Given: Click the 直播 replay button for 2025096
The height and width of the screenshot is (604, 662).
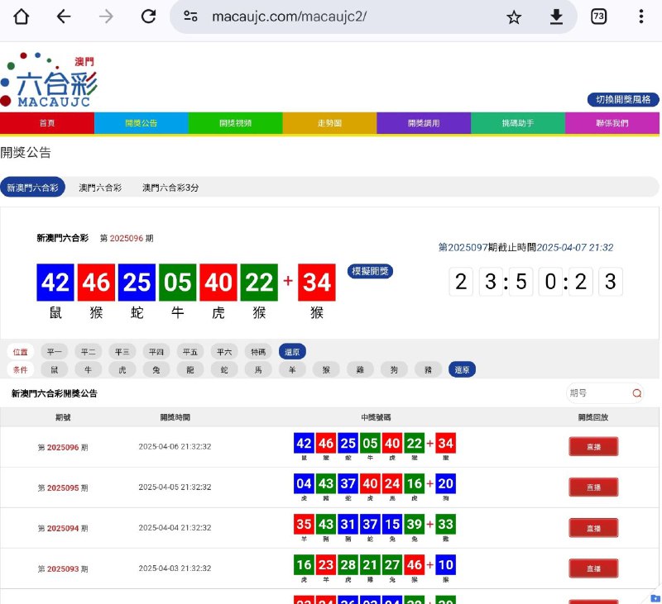Looking at the screenshot, I should [x=593, y=447].
